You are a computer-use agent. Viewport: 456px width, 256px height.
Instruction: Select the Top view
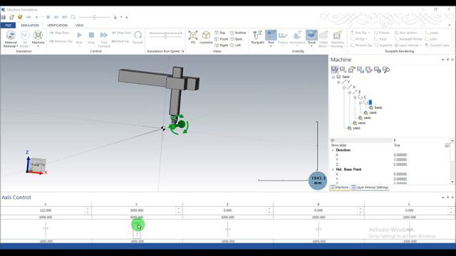[x=220, y=33]
